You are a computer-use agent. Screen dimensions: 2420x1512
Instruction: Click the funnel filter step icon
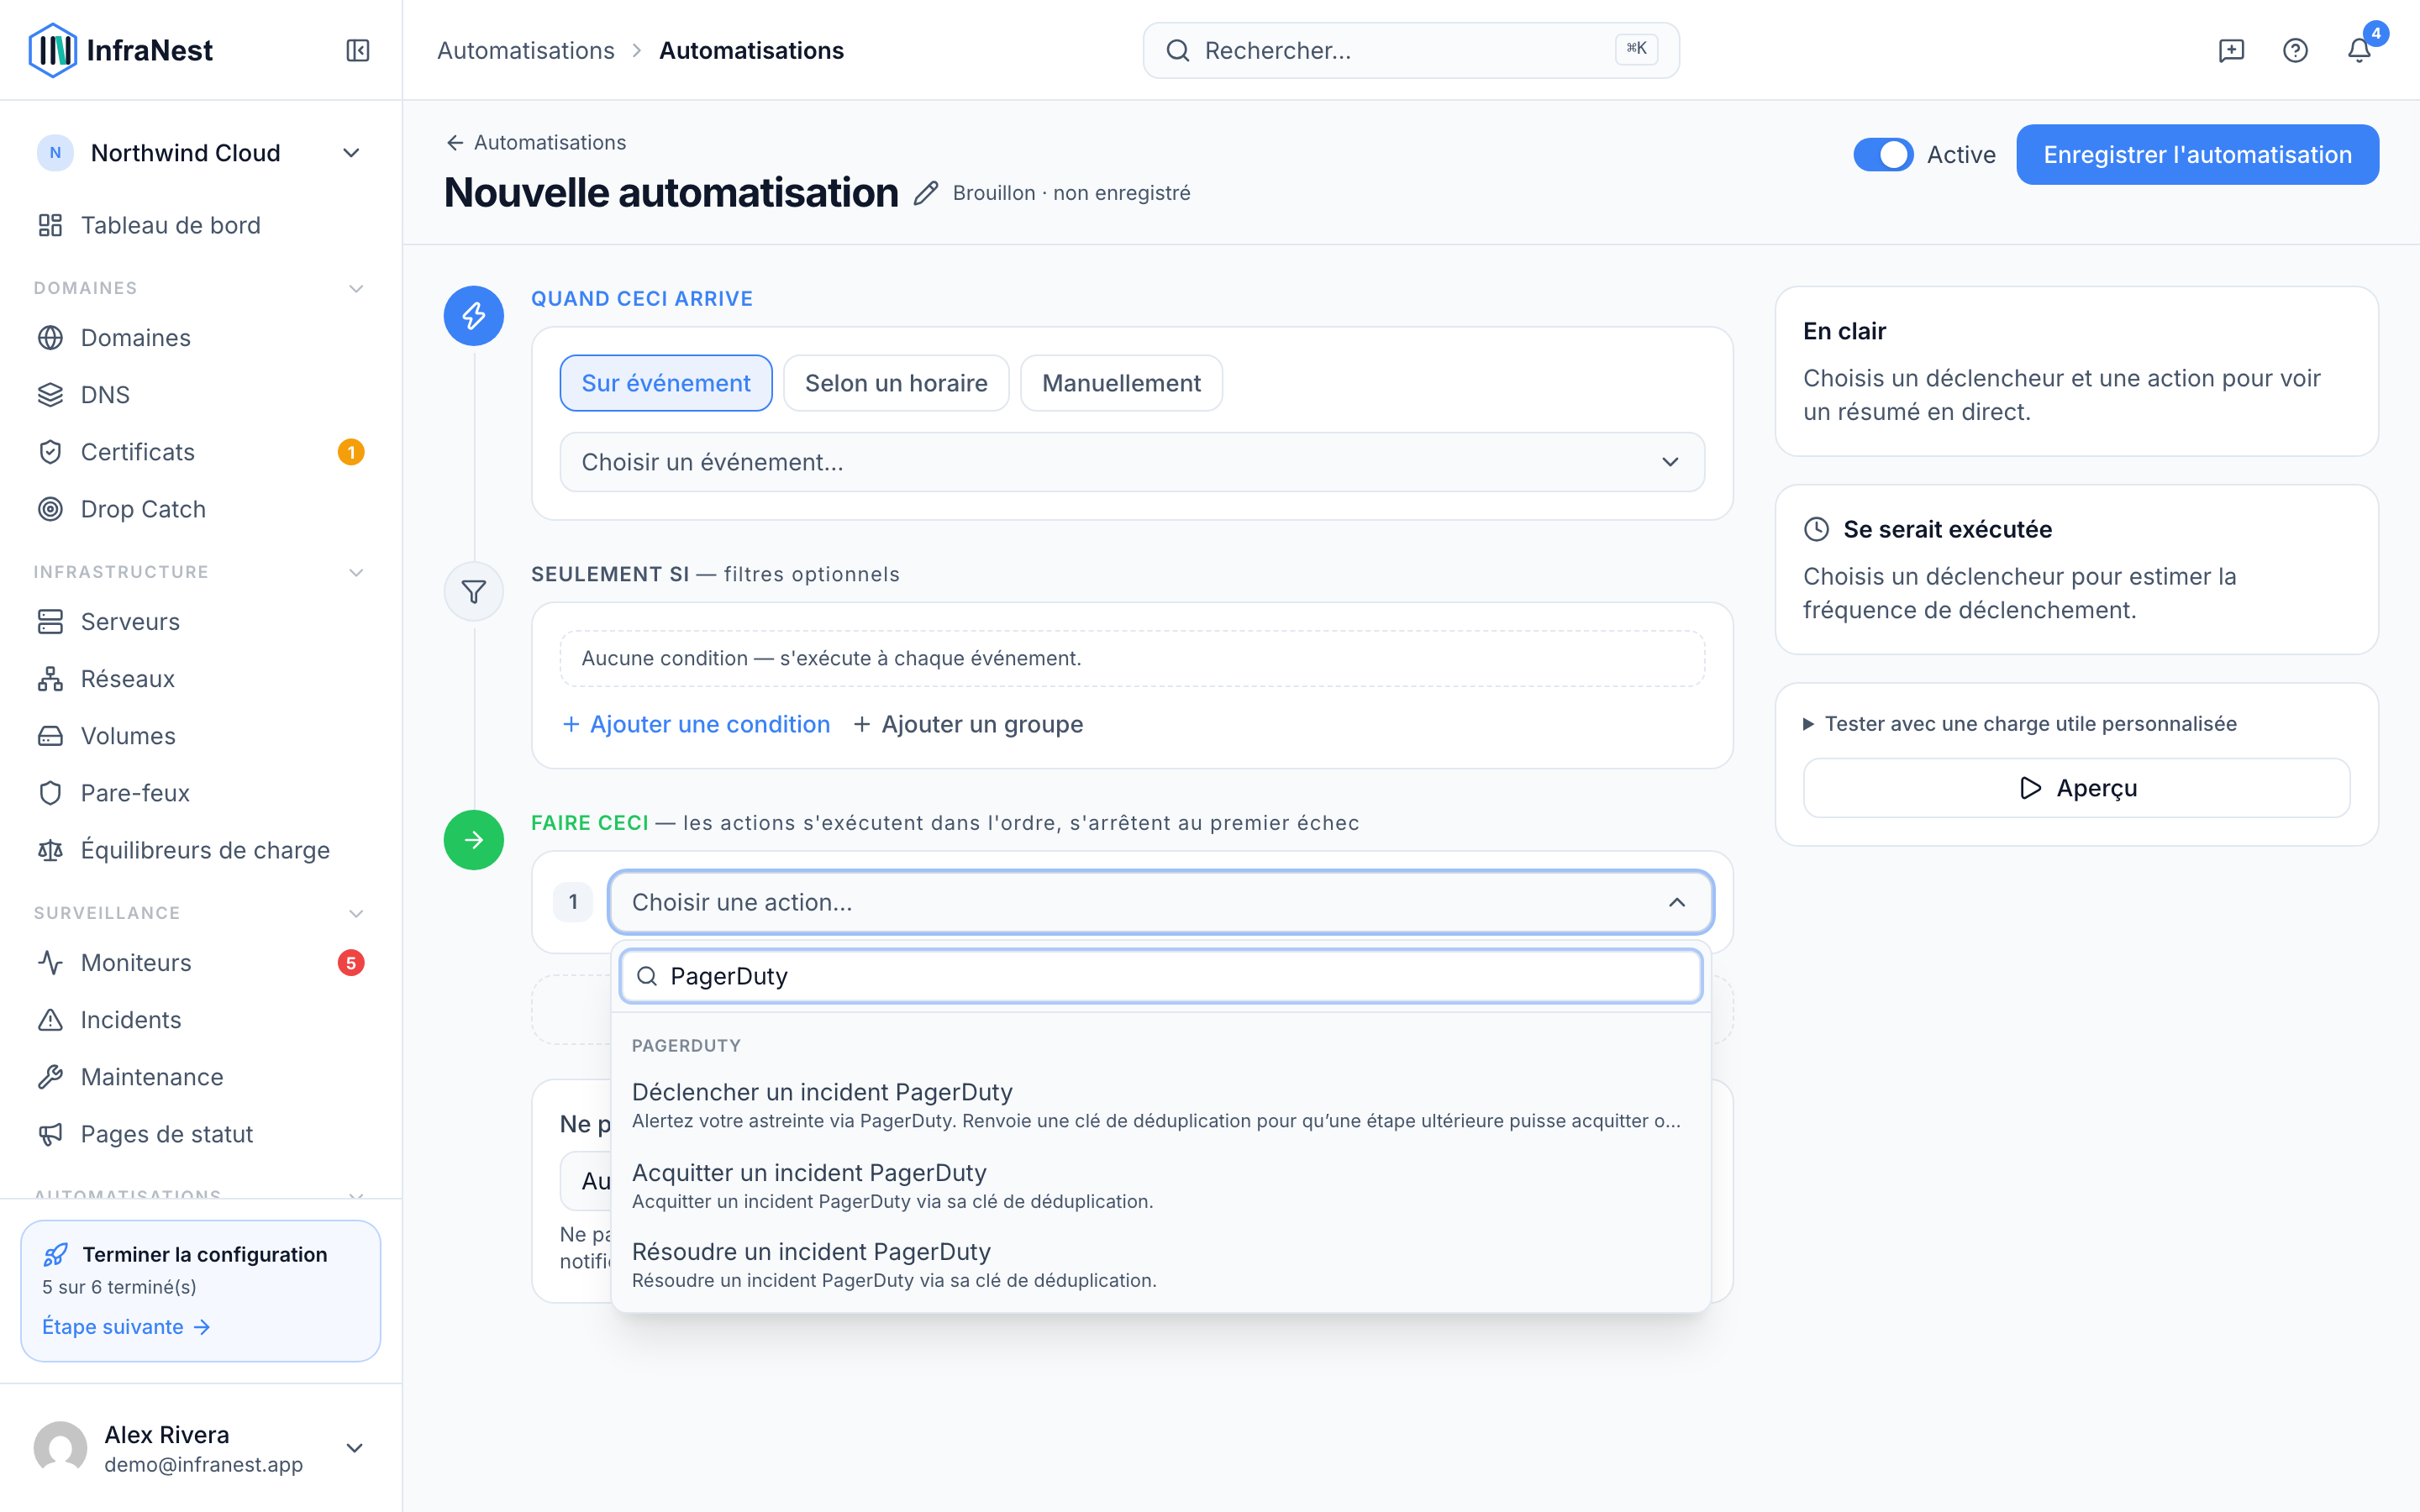474,592
